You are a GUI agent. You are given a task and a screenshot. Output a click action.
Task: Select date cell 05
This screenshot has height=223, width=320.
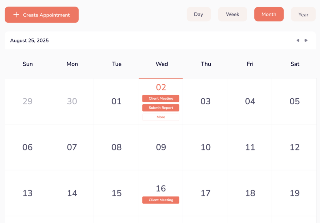tap(294, 101)
